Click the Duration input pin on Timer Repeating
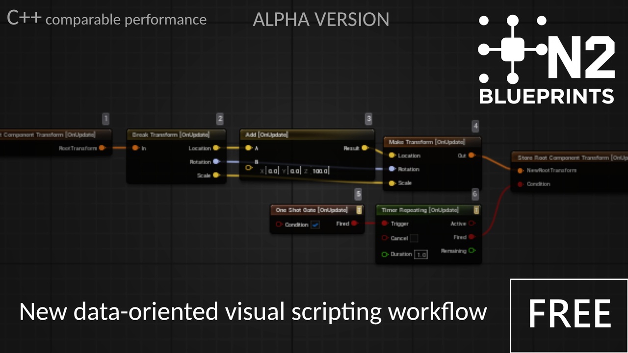Image resolution: width=628 pixels, height=353 pixels. (x=385, y=254)
